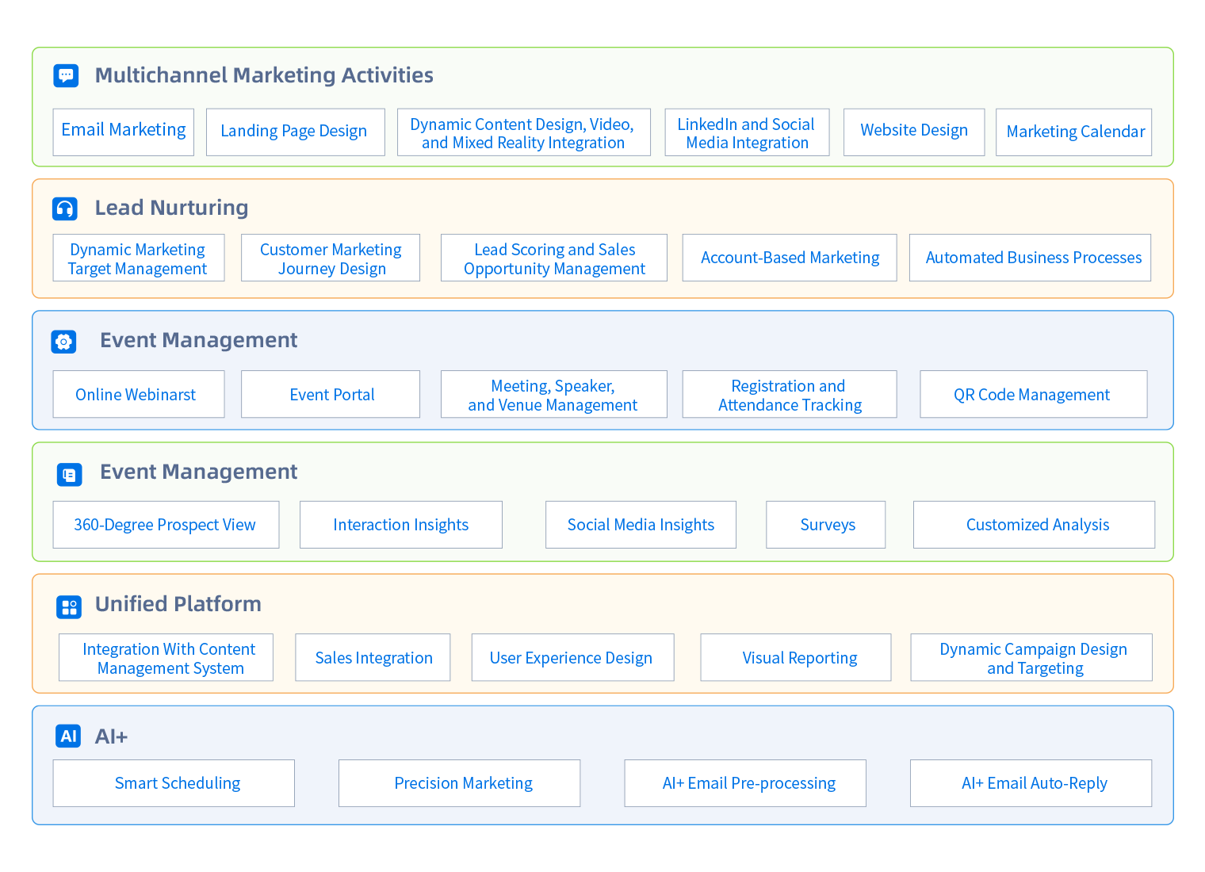The image size is (1205, 872).
Task: Click the Unified Platform grid icon
Action: 69,607
